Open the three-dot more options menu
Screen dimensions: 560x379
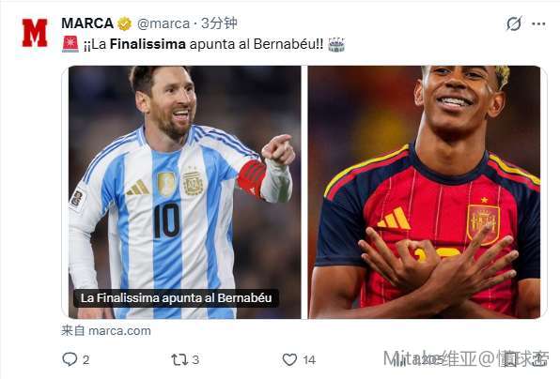[538, 23]
